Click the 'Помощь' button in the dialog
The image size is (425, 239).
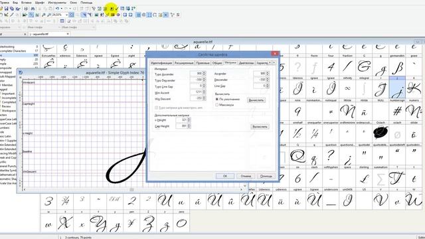(266, 176)
